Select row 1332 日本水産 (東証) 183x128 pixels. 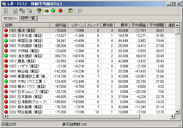pos(89,36)
